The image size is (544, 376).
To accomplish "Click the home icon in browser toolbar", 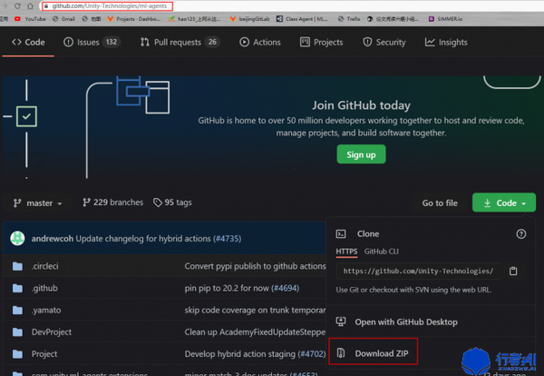I will pos(30,6).
